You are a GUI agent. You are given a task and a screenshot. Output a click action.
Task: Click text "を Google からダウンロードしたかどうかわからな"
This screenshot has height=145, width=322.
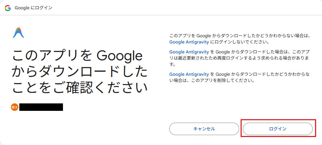click(x=261, y=75)
